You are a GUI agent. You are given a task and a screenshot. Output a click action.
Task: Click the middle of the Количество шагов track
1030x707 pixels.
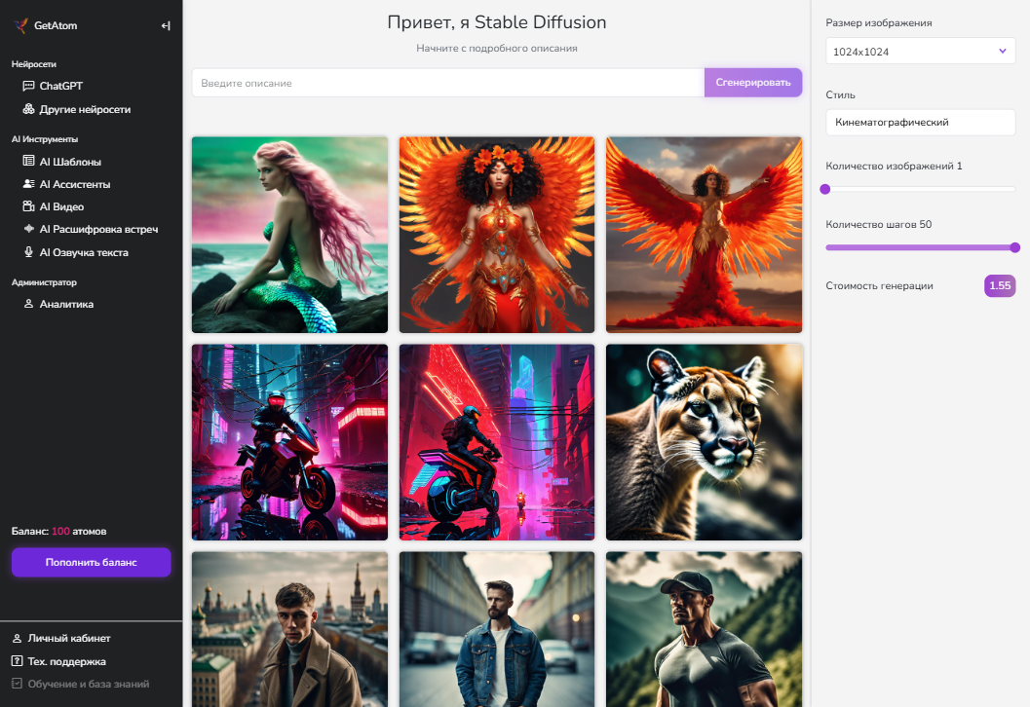point(920,247)
